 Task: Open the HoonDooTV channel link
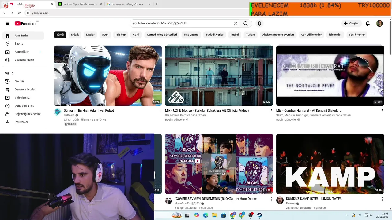(x=187, y=204)
